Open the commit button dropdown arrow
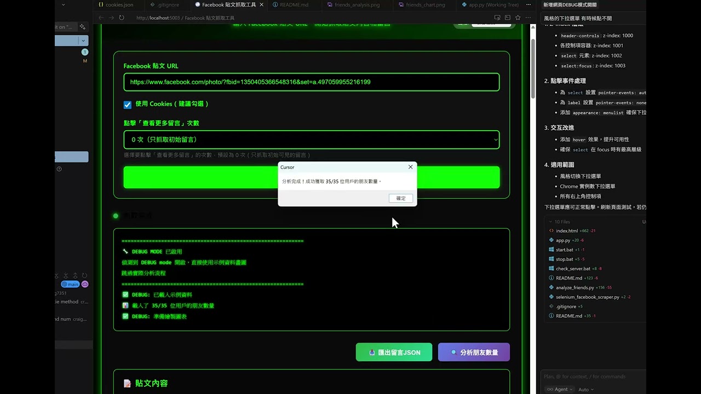701x394 pixels. 83,40
